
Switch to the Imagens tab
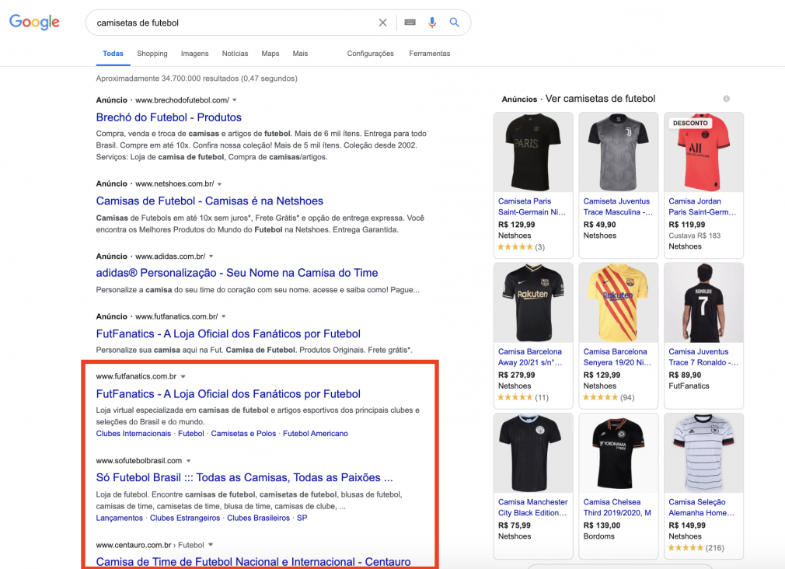[195, 54]
